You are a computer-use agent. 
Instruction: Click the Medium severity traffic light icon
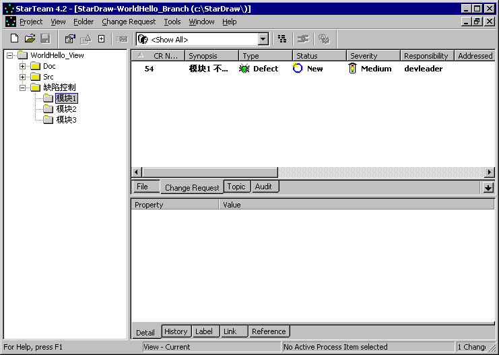click(352, 68)
